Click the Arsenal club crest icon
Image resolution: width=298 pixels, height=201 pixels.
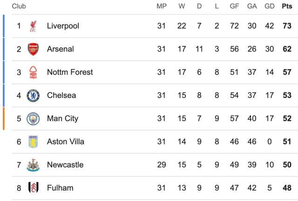coord(33,49)
